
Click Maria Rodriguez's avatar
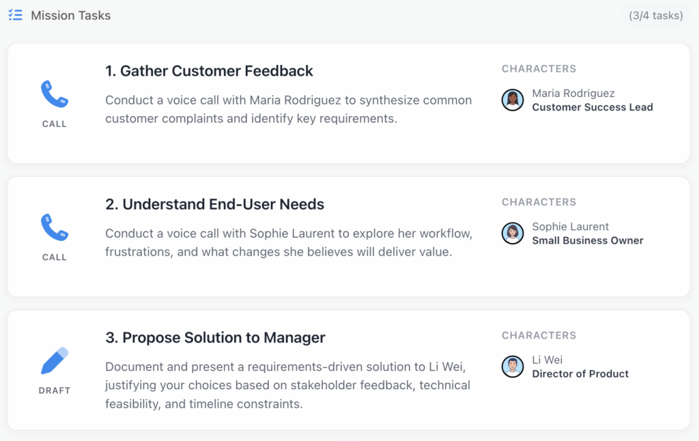pos(513,100)
